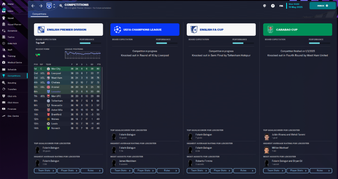Open FA Cup Player Stats
Screen dimensions: 338x179
221,171
